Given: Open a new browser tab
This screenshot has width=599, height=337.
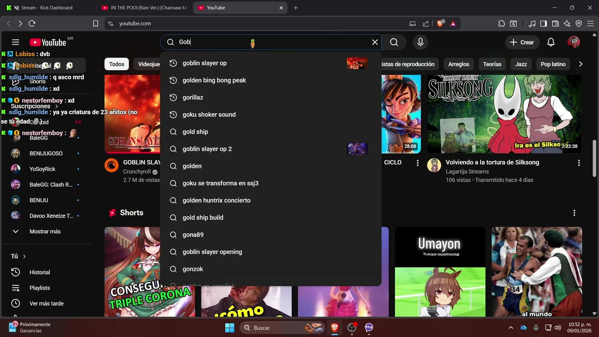Looking at the screenshot, I should point(295,7).
